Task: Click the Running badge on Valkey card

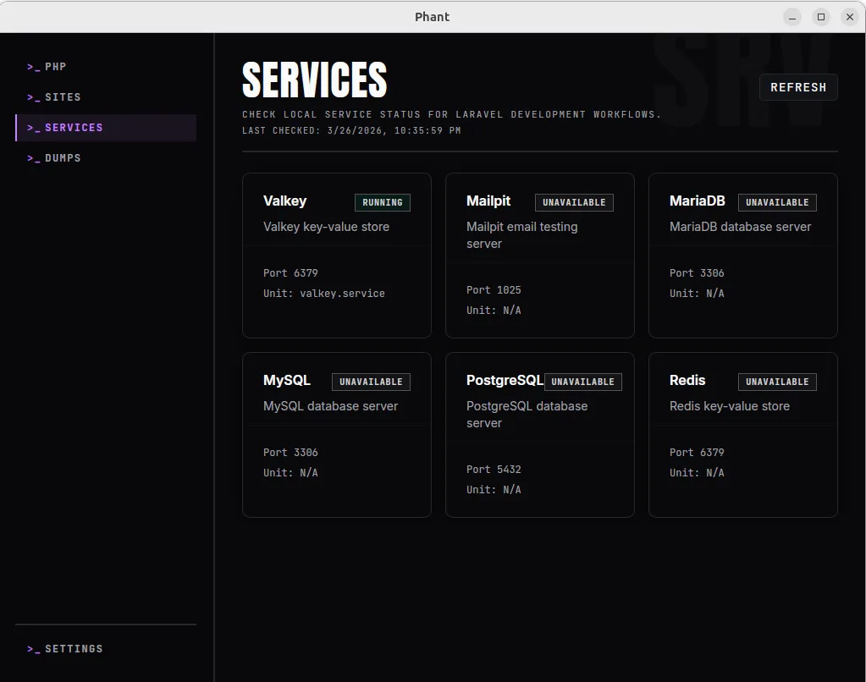Action: 382,203
